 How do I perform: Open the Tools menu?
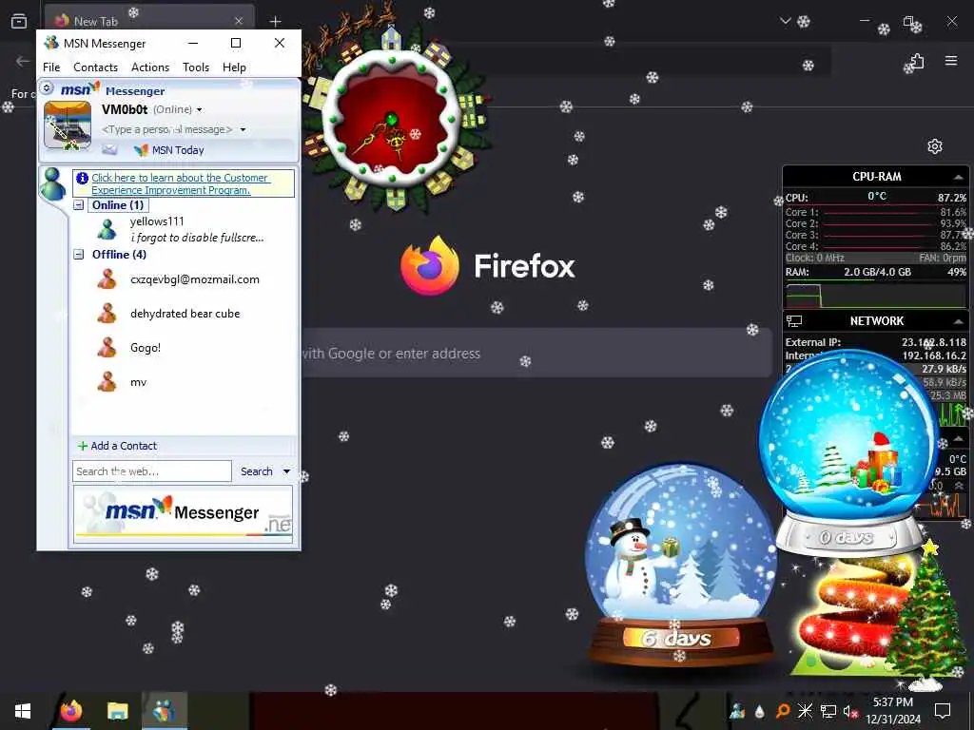pos(196,67)
